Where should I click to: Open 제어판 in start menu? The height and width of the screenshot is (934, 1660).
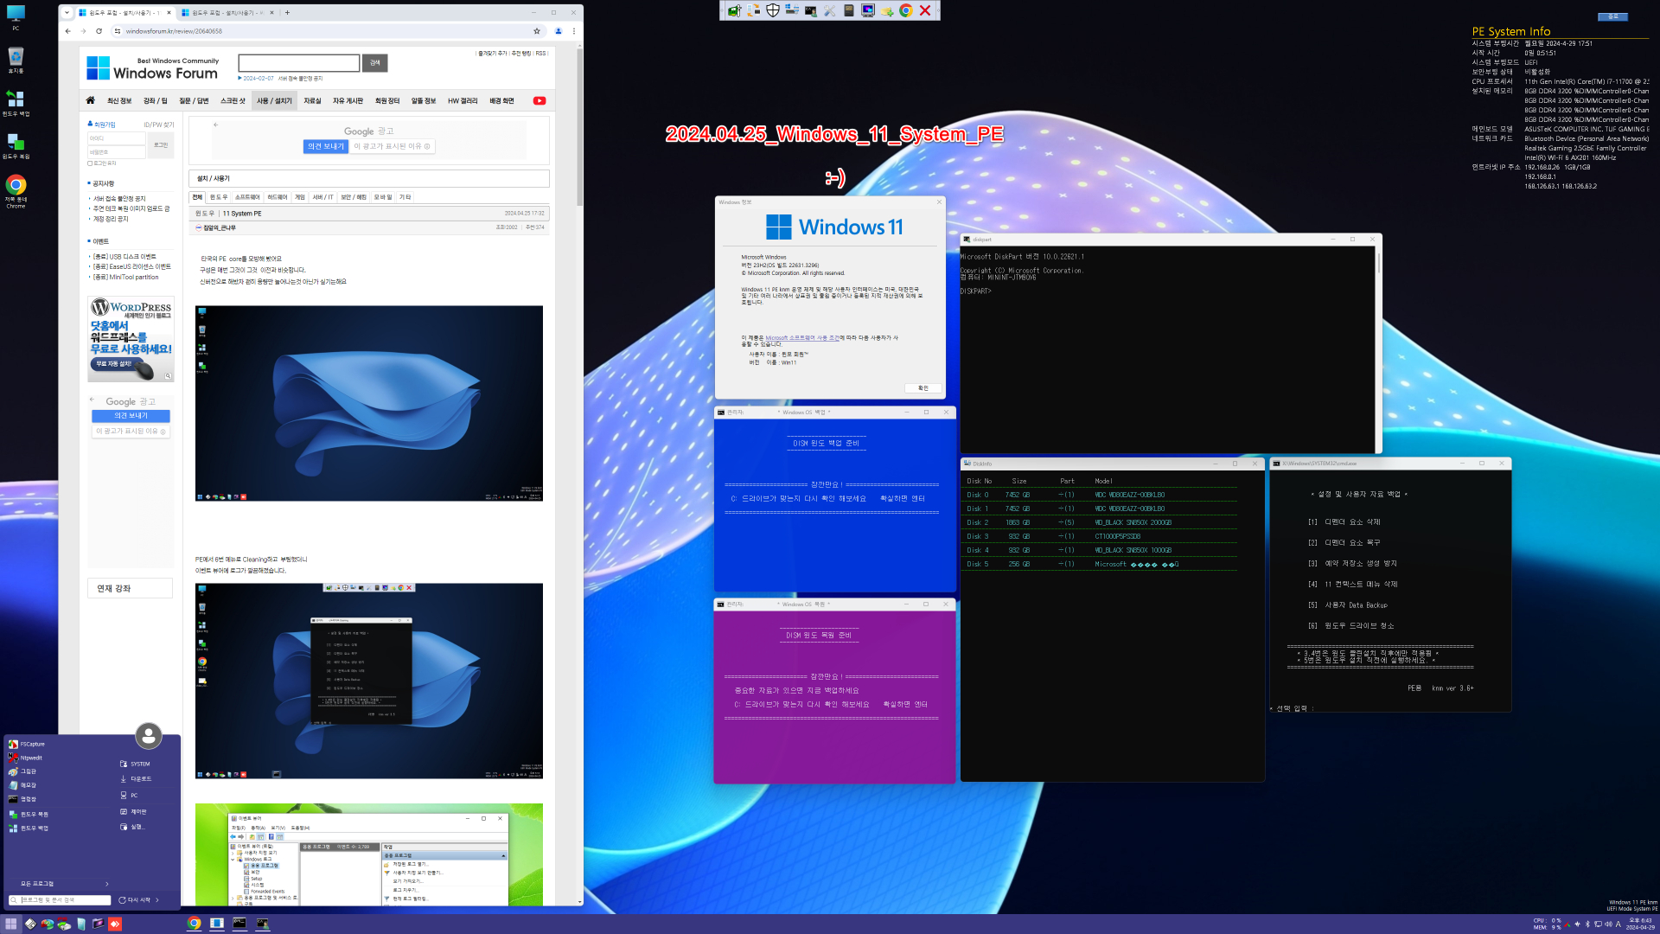[133, 811]
